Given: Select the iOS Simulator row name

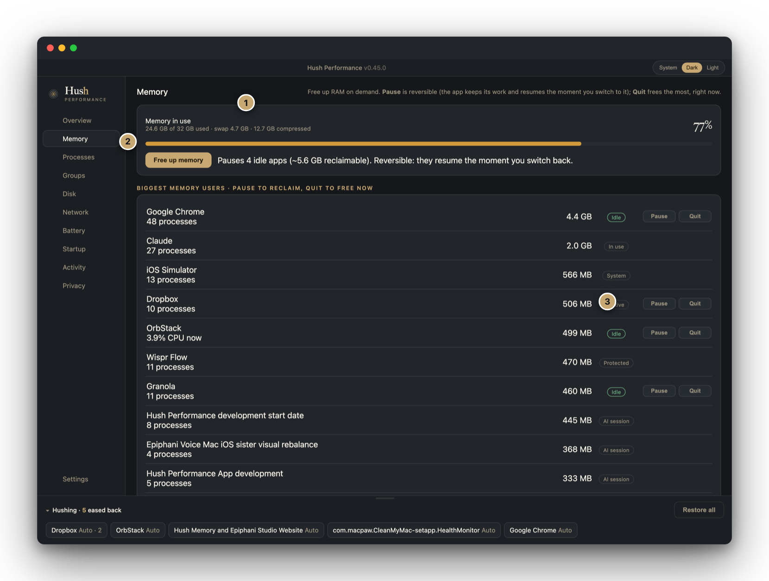Looking at the screenshot, I should [171, 270].
